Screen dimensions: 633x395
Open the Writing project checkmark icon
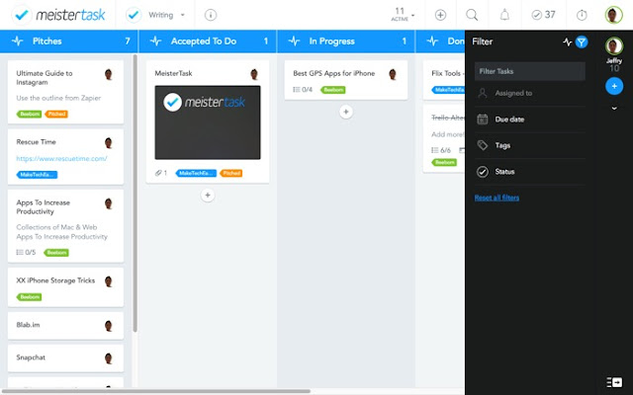click(134, 15)
